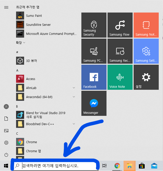Viewport: 163px width, 171px height.
Task: Click the Power button icon
Action: pyautogui.click(x=6, y=155)
